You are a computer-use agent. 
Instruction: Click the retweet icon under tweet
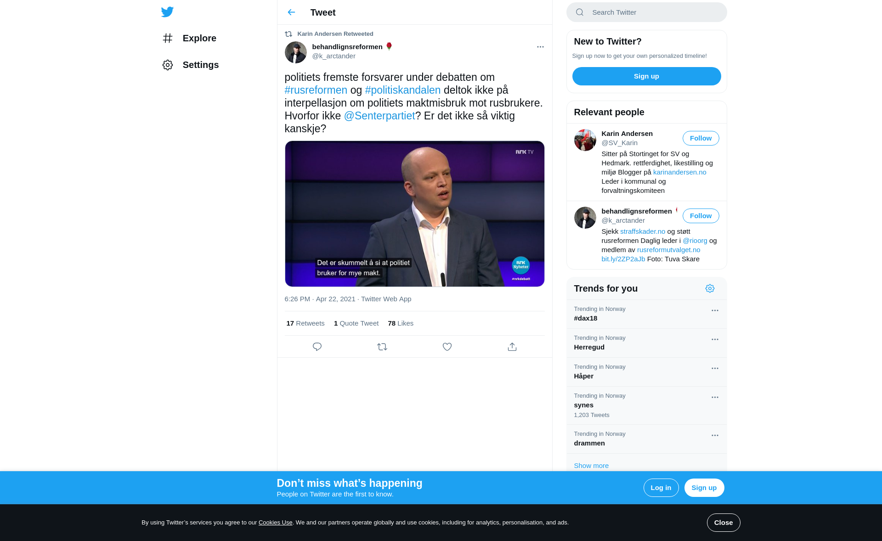382,347
